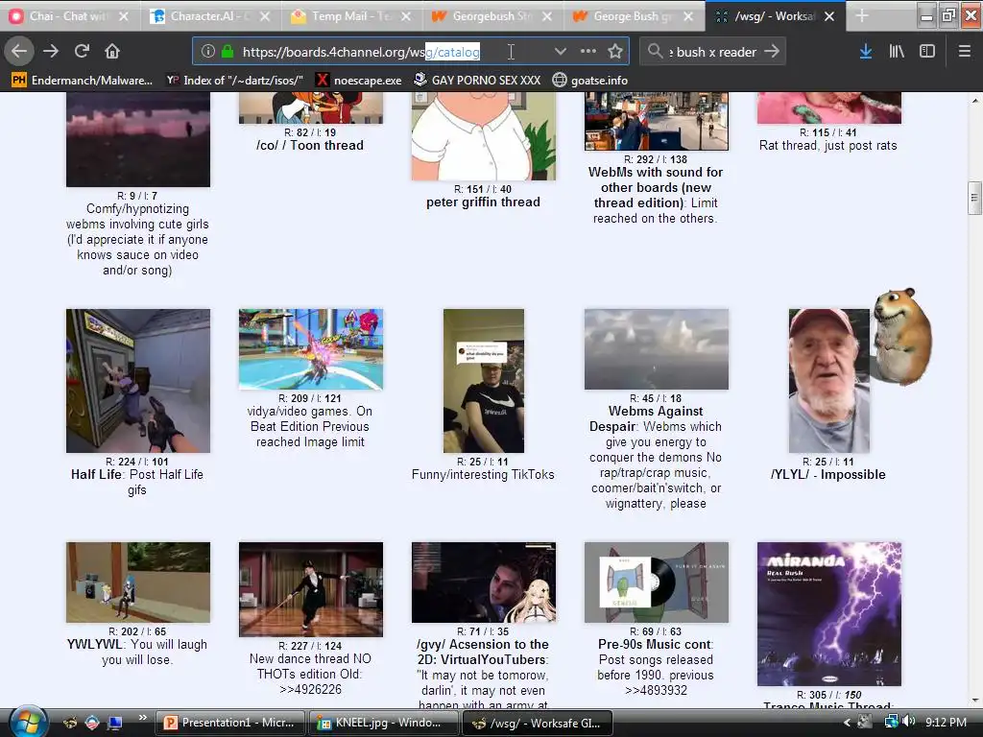Click the scrollbar down arrow

(975, 701)
